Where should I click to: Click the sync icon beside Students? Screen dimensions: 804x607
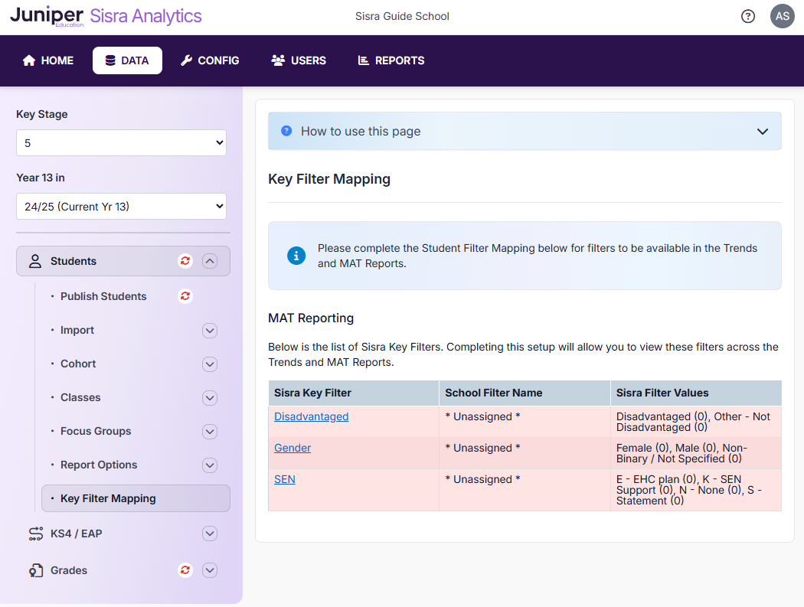point(185,261)
